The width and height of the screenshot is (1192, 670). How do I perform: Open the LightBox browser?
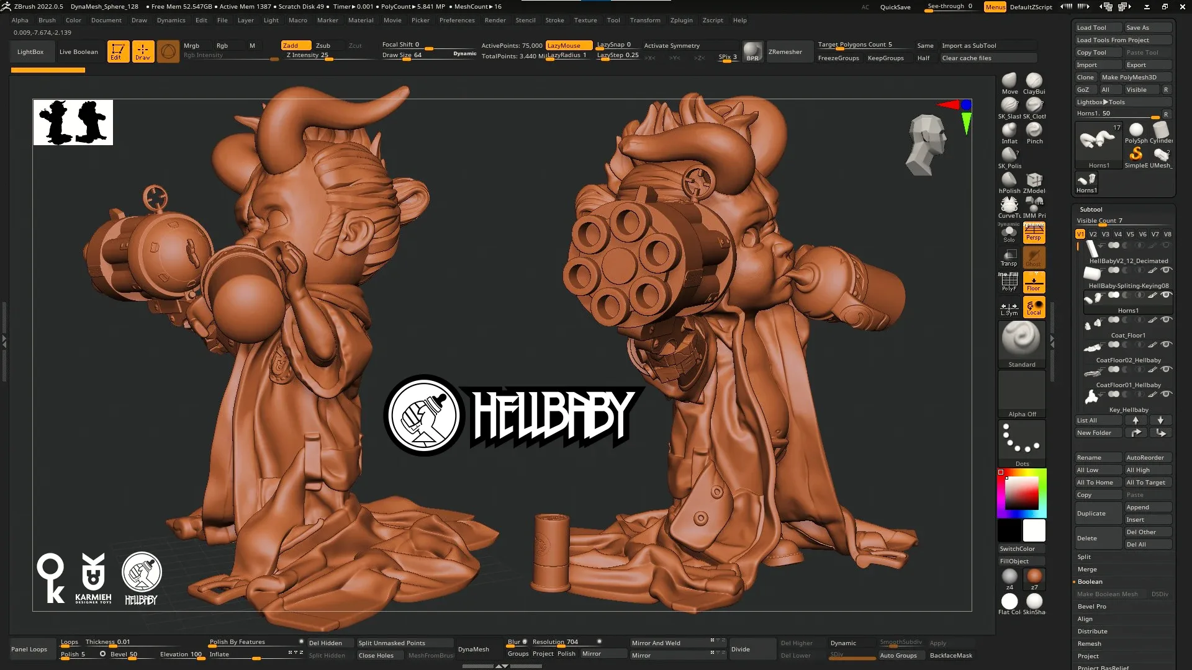point(30,51)
